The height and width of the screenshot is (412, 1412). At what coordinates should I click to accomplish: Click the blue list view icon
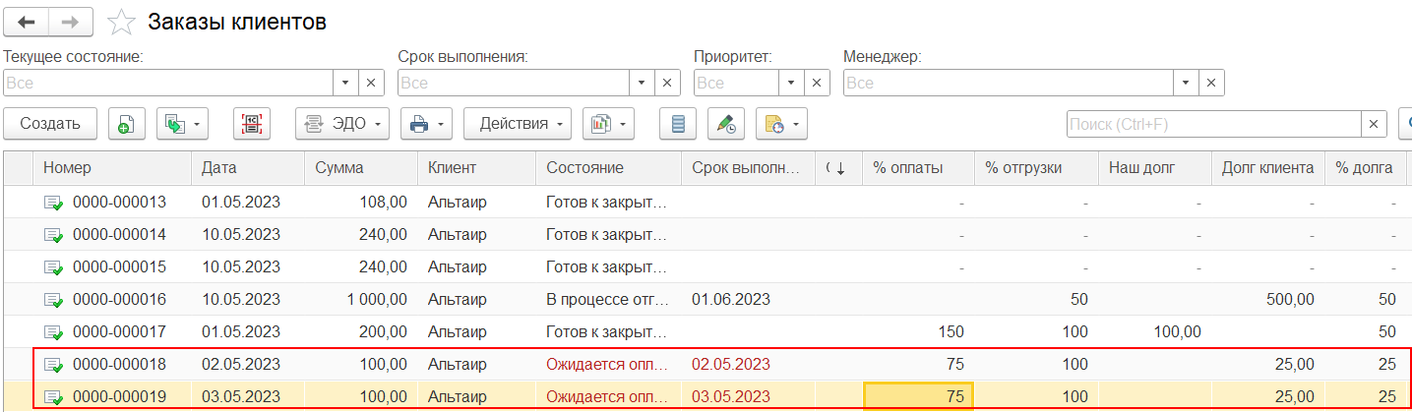(678, 124)
